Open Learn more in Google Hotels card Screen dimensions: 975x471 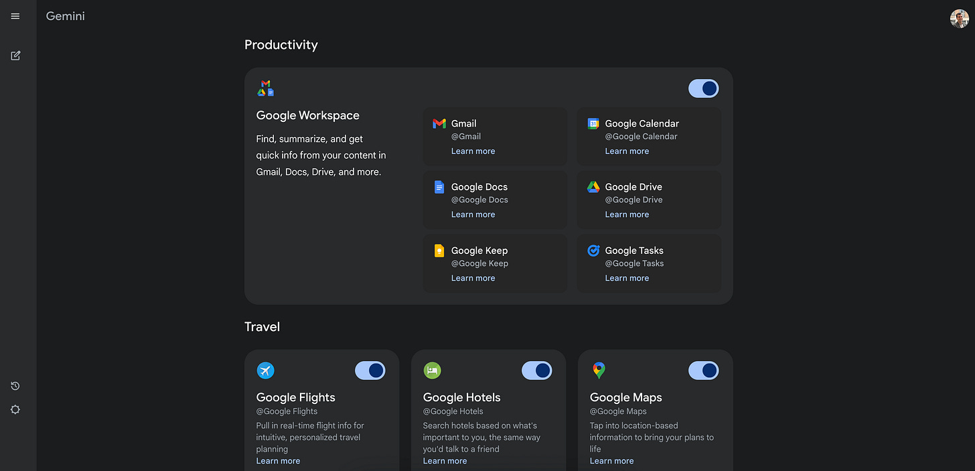pyautogui.click(x=445, y=461)
